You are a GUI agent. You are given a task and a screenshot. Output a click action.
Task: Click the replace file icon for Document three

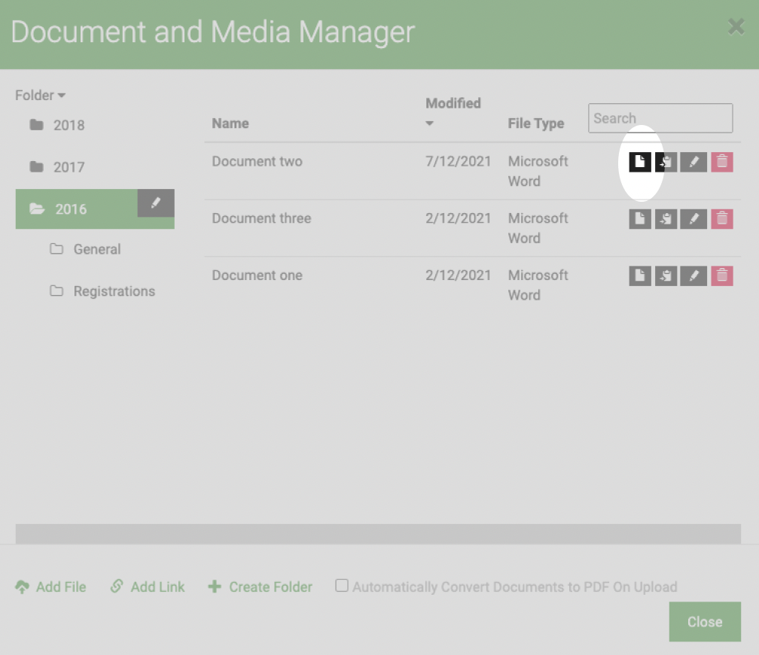(x=666, y=219)
